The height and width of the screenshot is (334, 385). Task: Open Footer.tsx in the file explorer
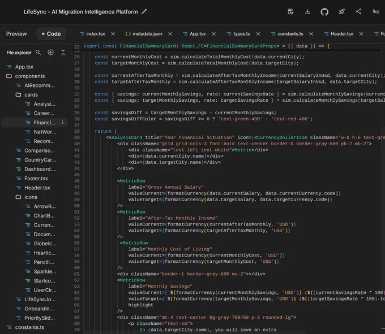36,179
